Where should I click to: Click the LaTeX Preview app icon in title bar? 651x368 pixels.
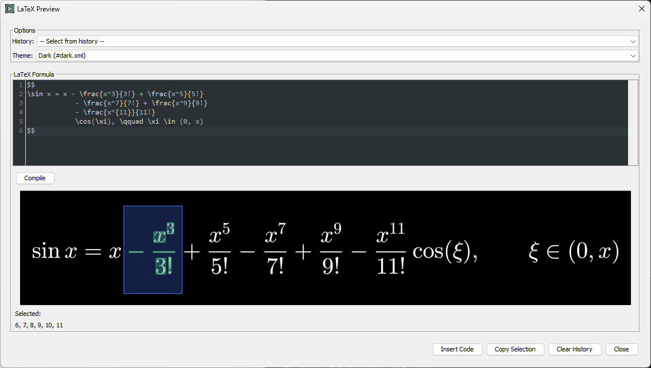pos(10,9)
